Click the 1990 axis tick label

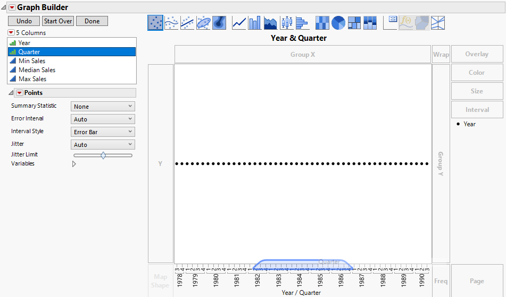click(421, 280)
